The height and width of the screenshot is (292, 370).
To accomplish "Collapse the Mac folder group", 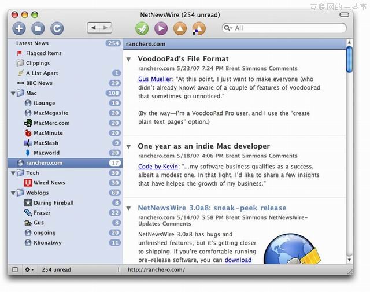I will (x=13, y=93).
